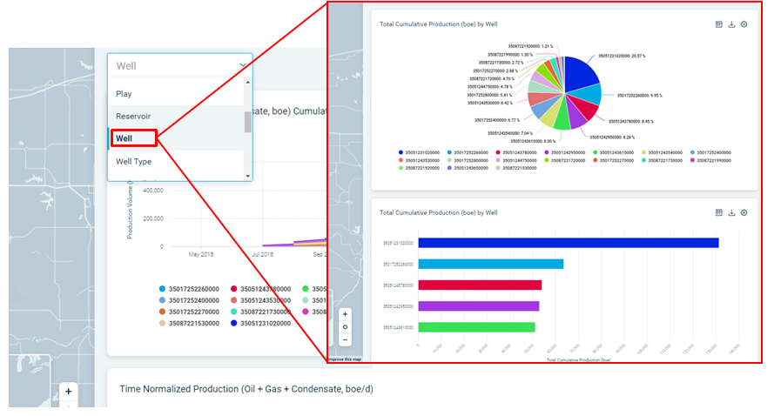
Task: Toggle 35087221530000 series in line chart legend
Action: 192,323
